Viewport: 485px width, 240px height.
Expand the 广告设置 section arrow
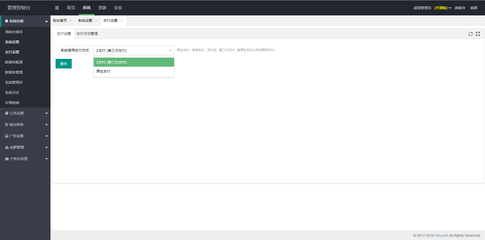pyautogui.click(x=46, y=136)
